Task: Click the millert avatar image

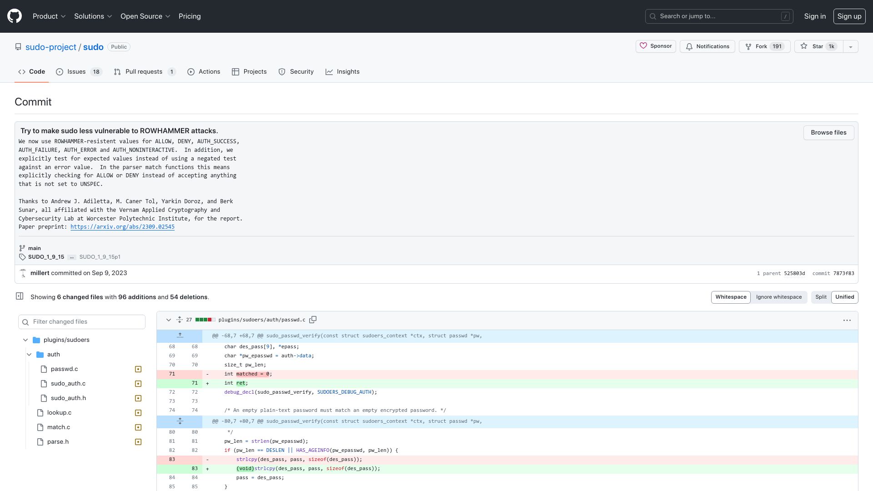Action: 23,273
